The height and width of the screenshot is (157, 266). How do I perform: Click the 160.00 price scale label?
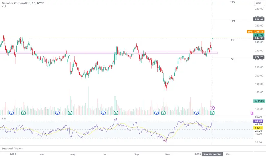pos(259,109)
